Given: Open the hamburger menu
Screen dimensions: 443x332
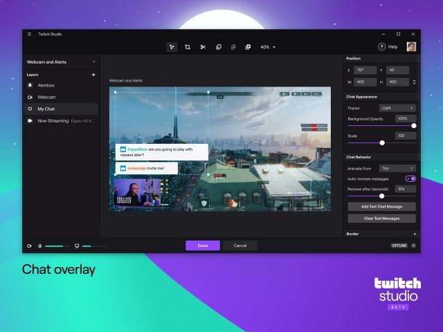Looking at the screenshot, I should coord(29,34).
